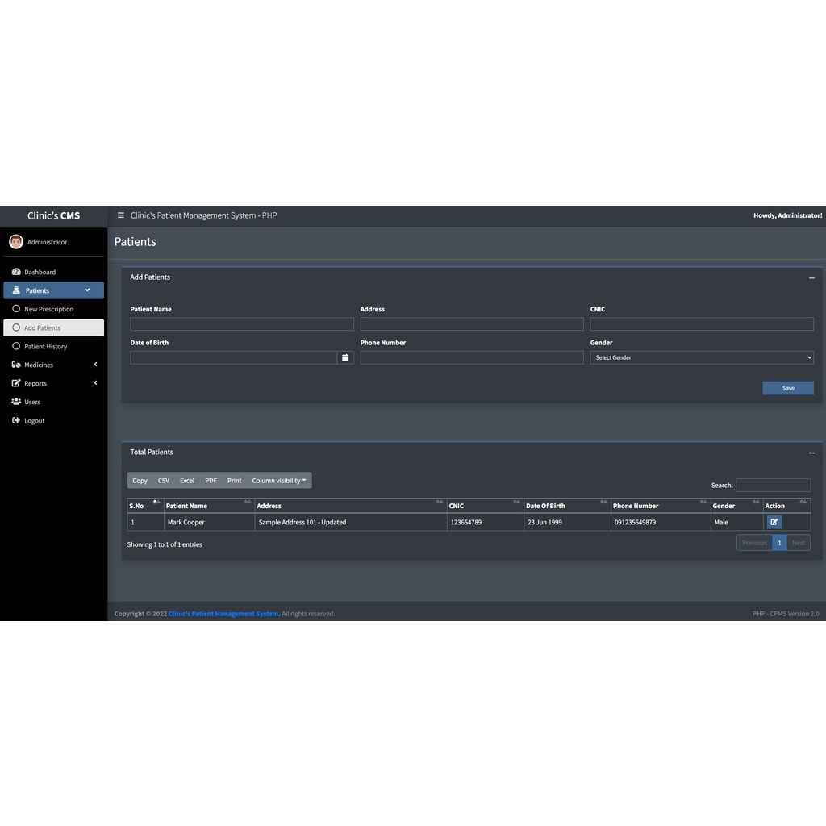Collapse the Total Patients panel
This screenshot has height=826, width=826.
811,453
